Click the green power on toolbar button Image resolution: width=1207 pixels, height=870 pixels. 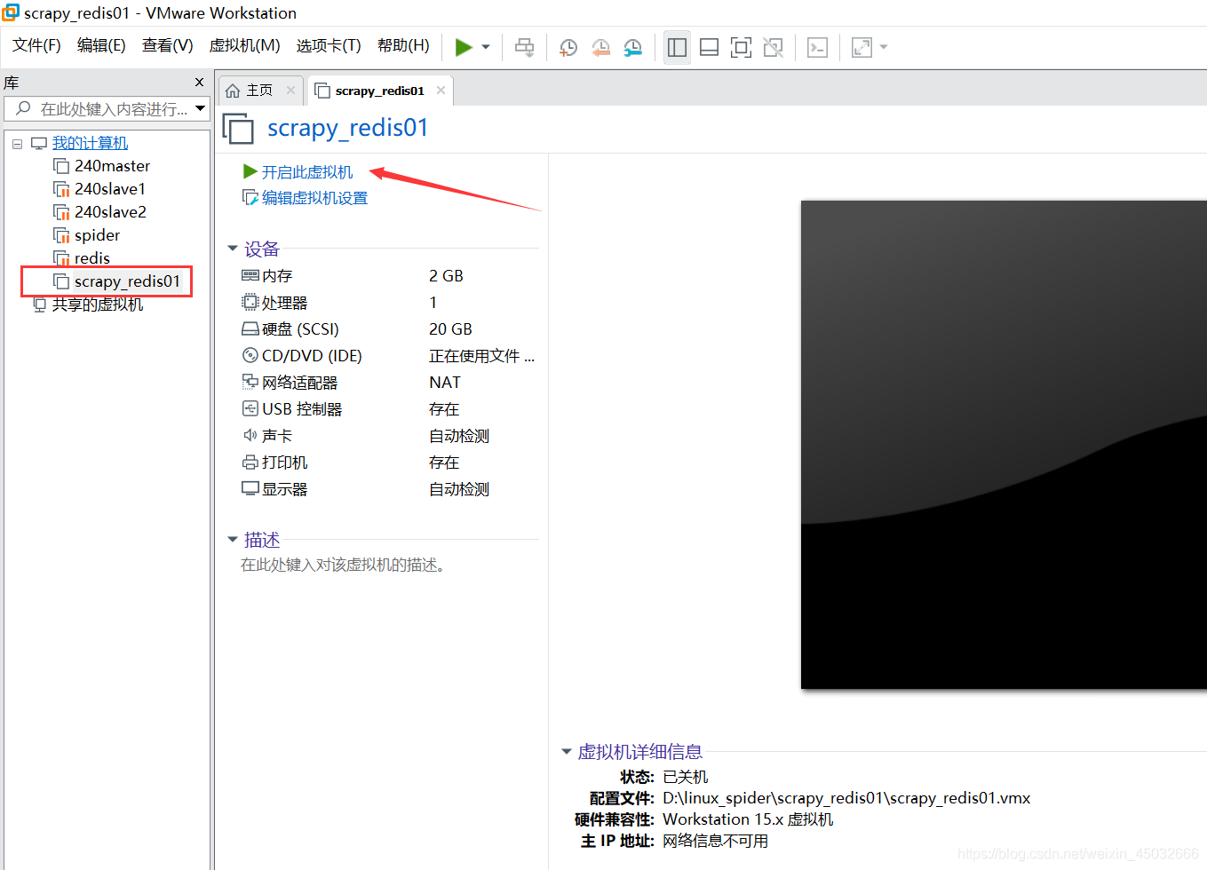[464, 47]
